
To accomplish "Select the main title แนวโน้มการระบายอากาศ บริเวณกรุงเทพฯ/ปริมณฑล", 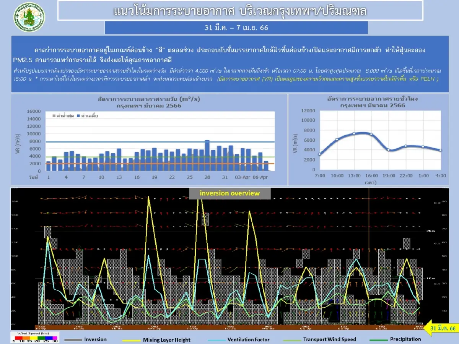I will pos(240,11).
